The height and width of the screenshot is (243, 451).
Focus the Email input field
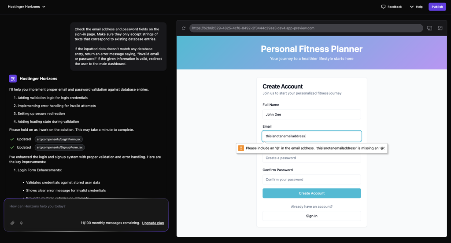(311, 136)
